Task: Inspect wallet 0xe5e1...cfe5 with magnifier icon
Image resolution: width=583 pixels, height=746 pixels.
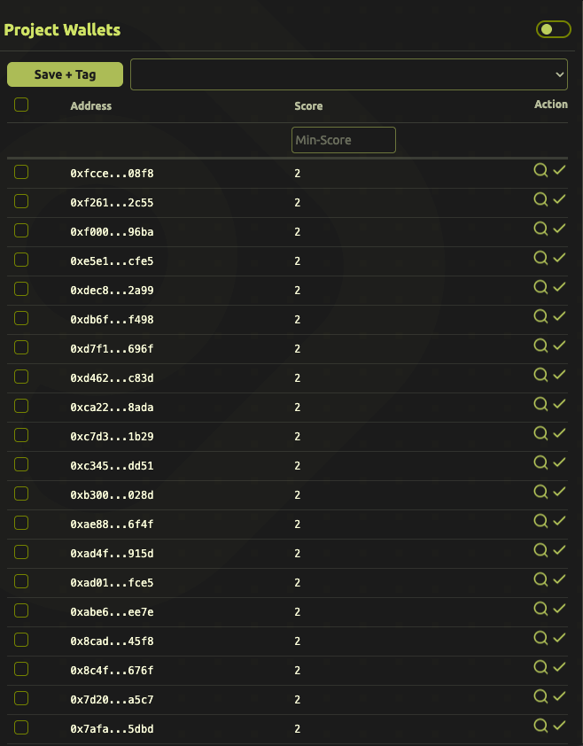Action: point(540,259)
